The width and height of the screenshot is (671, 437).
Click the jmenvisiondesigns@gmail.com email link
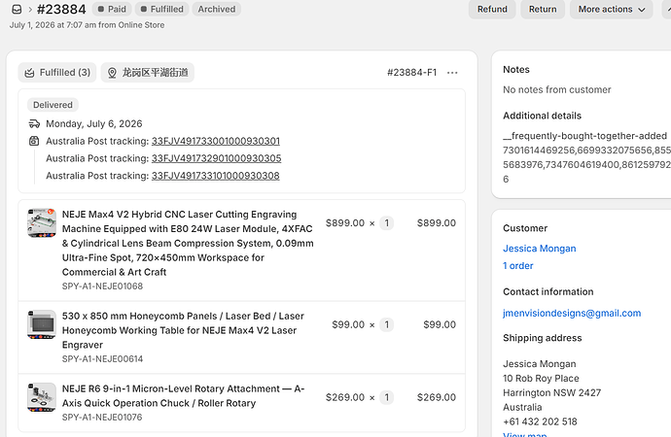pos(572,313)
